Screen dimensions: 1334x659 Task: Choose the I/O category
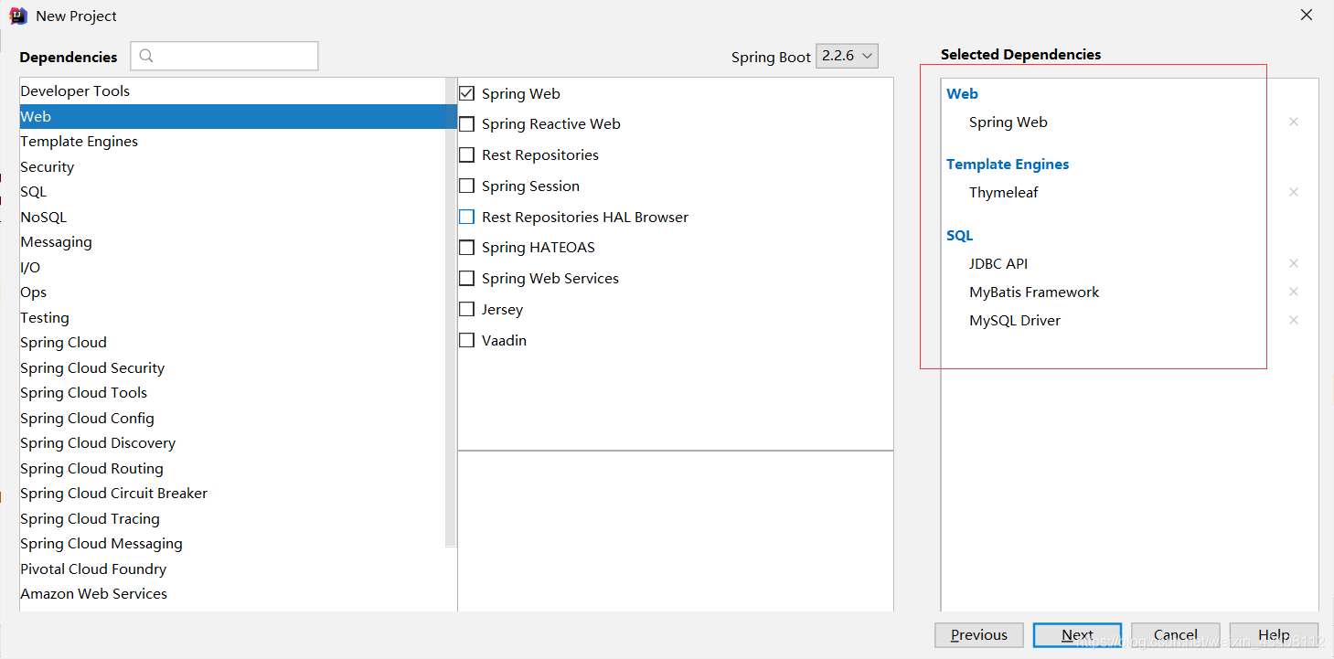click(x=232, y=267)
